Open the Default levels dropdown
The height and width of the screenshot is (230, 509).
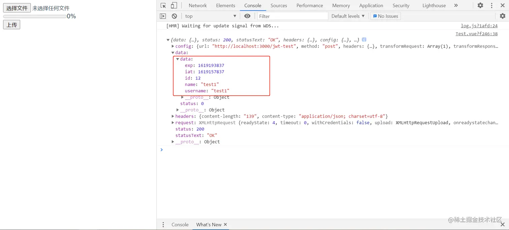pyautogui.click(x=348, y=16)
